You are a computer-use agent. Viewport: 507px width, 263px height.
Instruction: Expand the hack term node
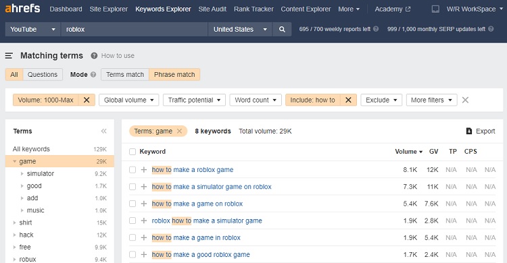pyautogui.click(x=15, y=235)
